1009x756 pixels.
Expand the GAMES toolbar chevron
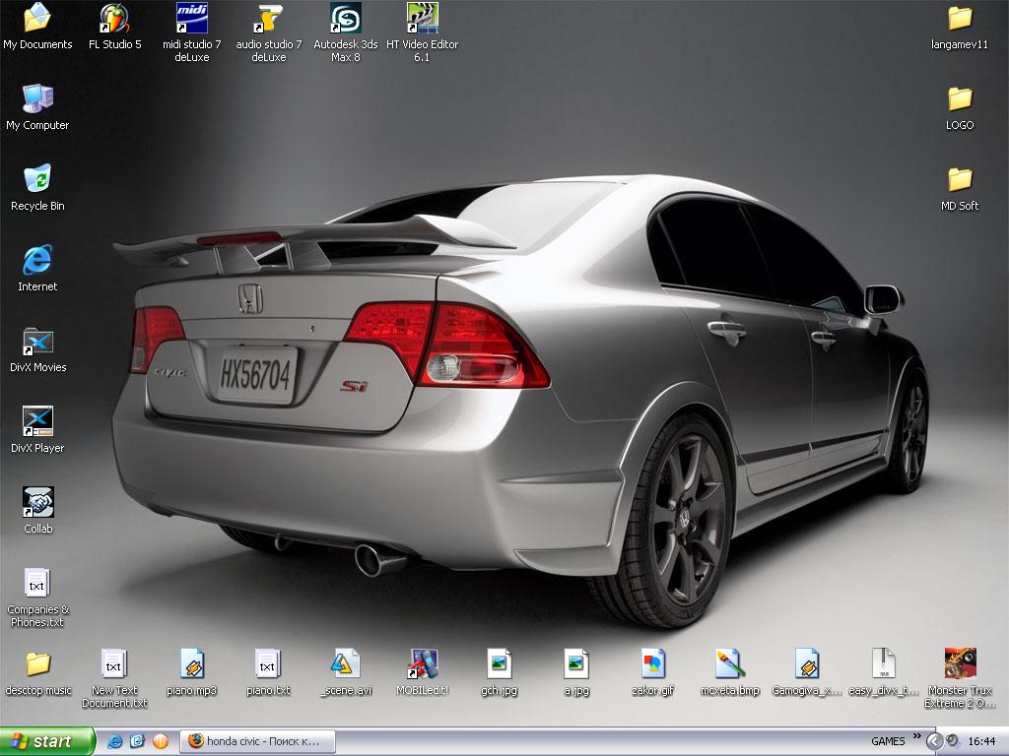pos(917,735)
